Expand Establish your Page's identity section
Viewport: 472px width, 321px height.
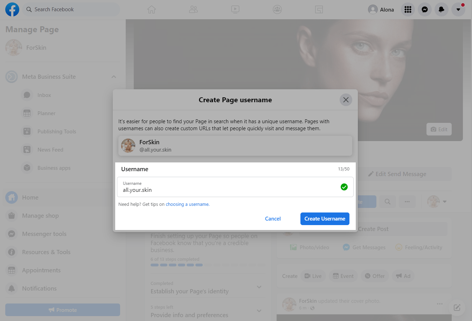point(259,287)
